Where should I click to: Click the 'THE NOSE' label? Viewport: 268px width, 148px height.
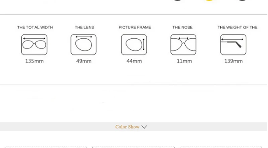[182, 27]
